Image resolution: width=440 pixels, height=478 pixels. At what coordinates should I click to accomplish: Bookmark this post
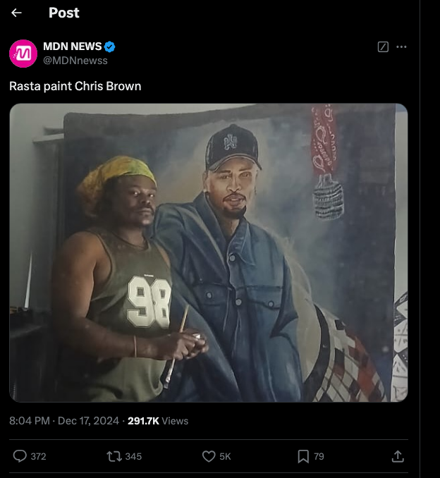[303, 456]
